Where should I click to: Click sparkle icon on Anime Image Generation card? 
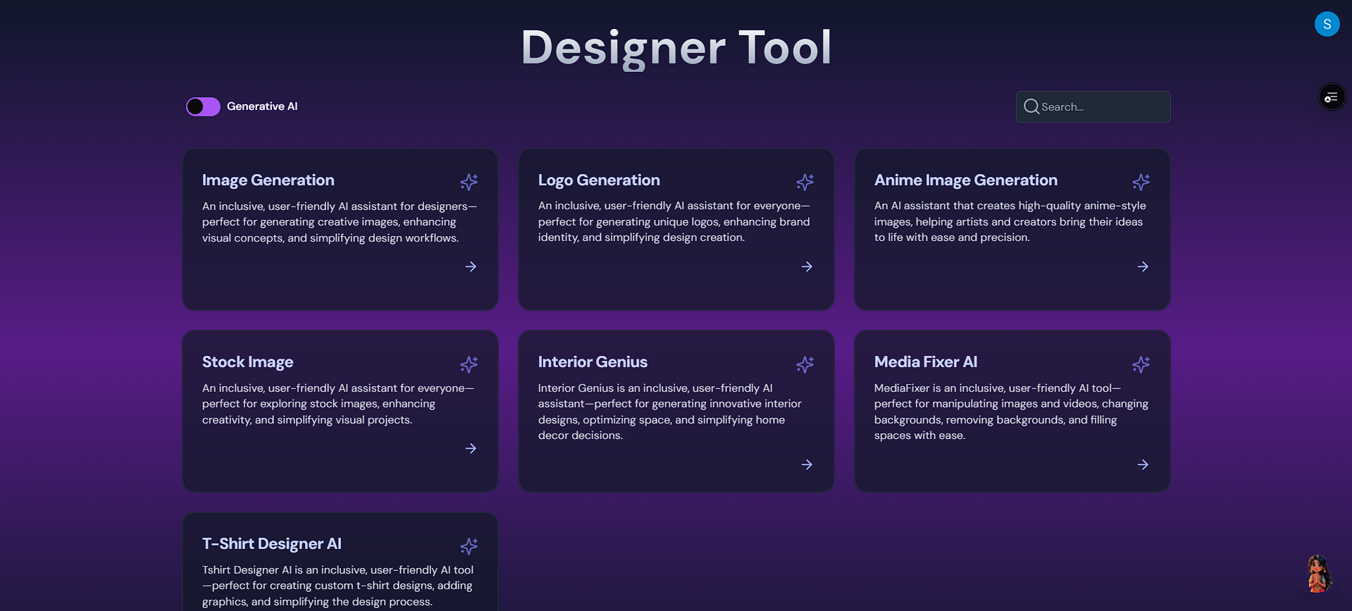(x=1141, y=182)
